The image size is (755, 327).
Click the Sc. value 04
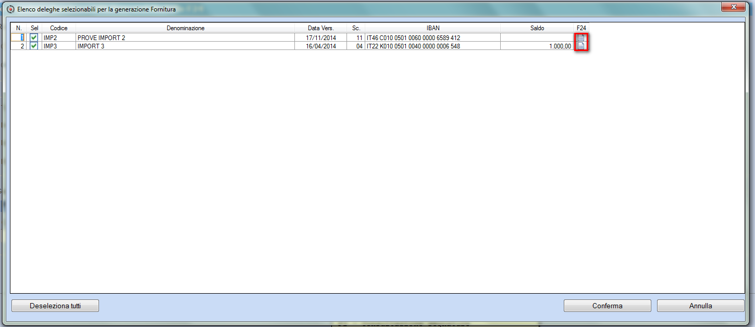point(356,46)
